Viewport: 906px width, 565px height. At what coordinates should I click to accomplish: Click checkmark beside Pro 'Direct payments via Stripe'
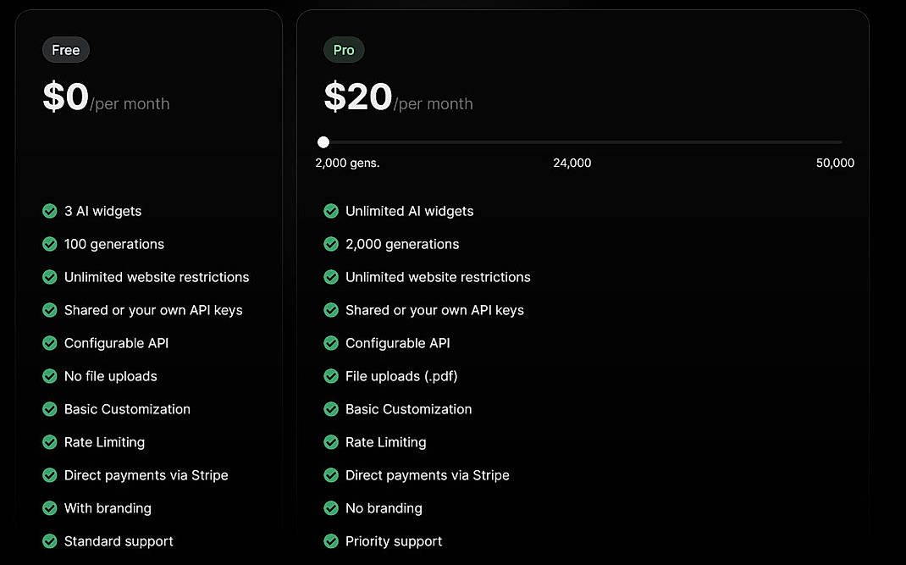click(331, 474)
